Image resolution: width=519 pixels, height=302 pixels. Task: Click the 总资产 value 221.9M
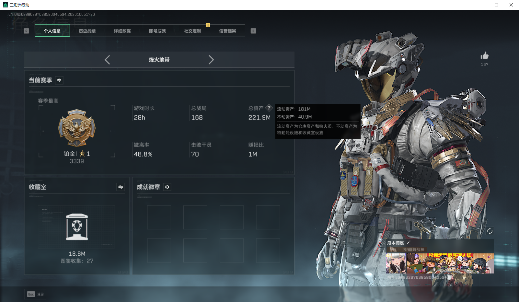pyautogui.click(x=259, y=118)
